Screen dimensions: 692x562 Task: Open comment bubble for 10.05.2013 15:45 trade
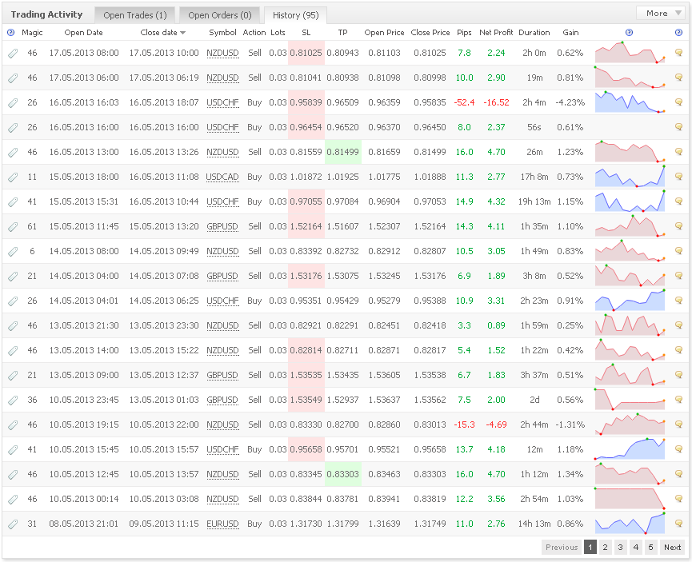pyautogui.click(x=678, y=449)
